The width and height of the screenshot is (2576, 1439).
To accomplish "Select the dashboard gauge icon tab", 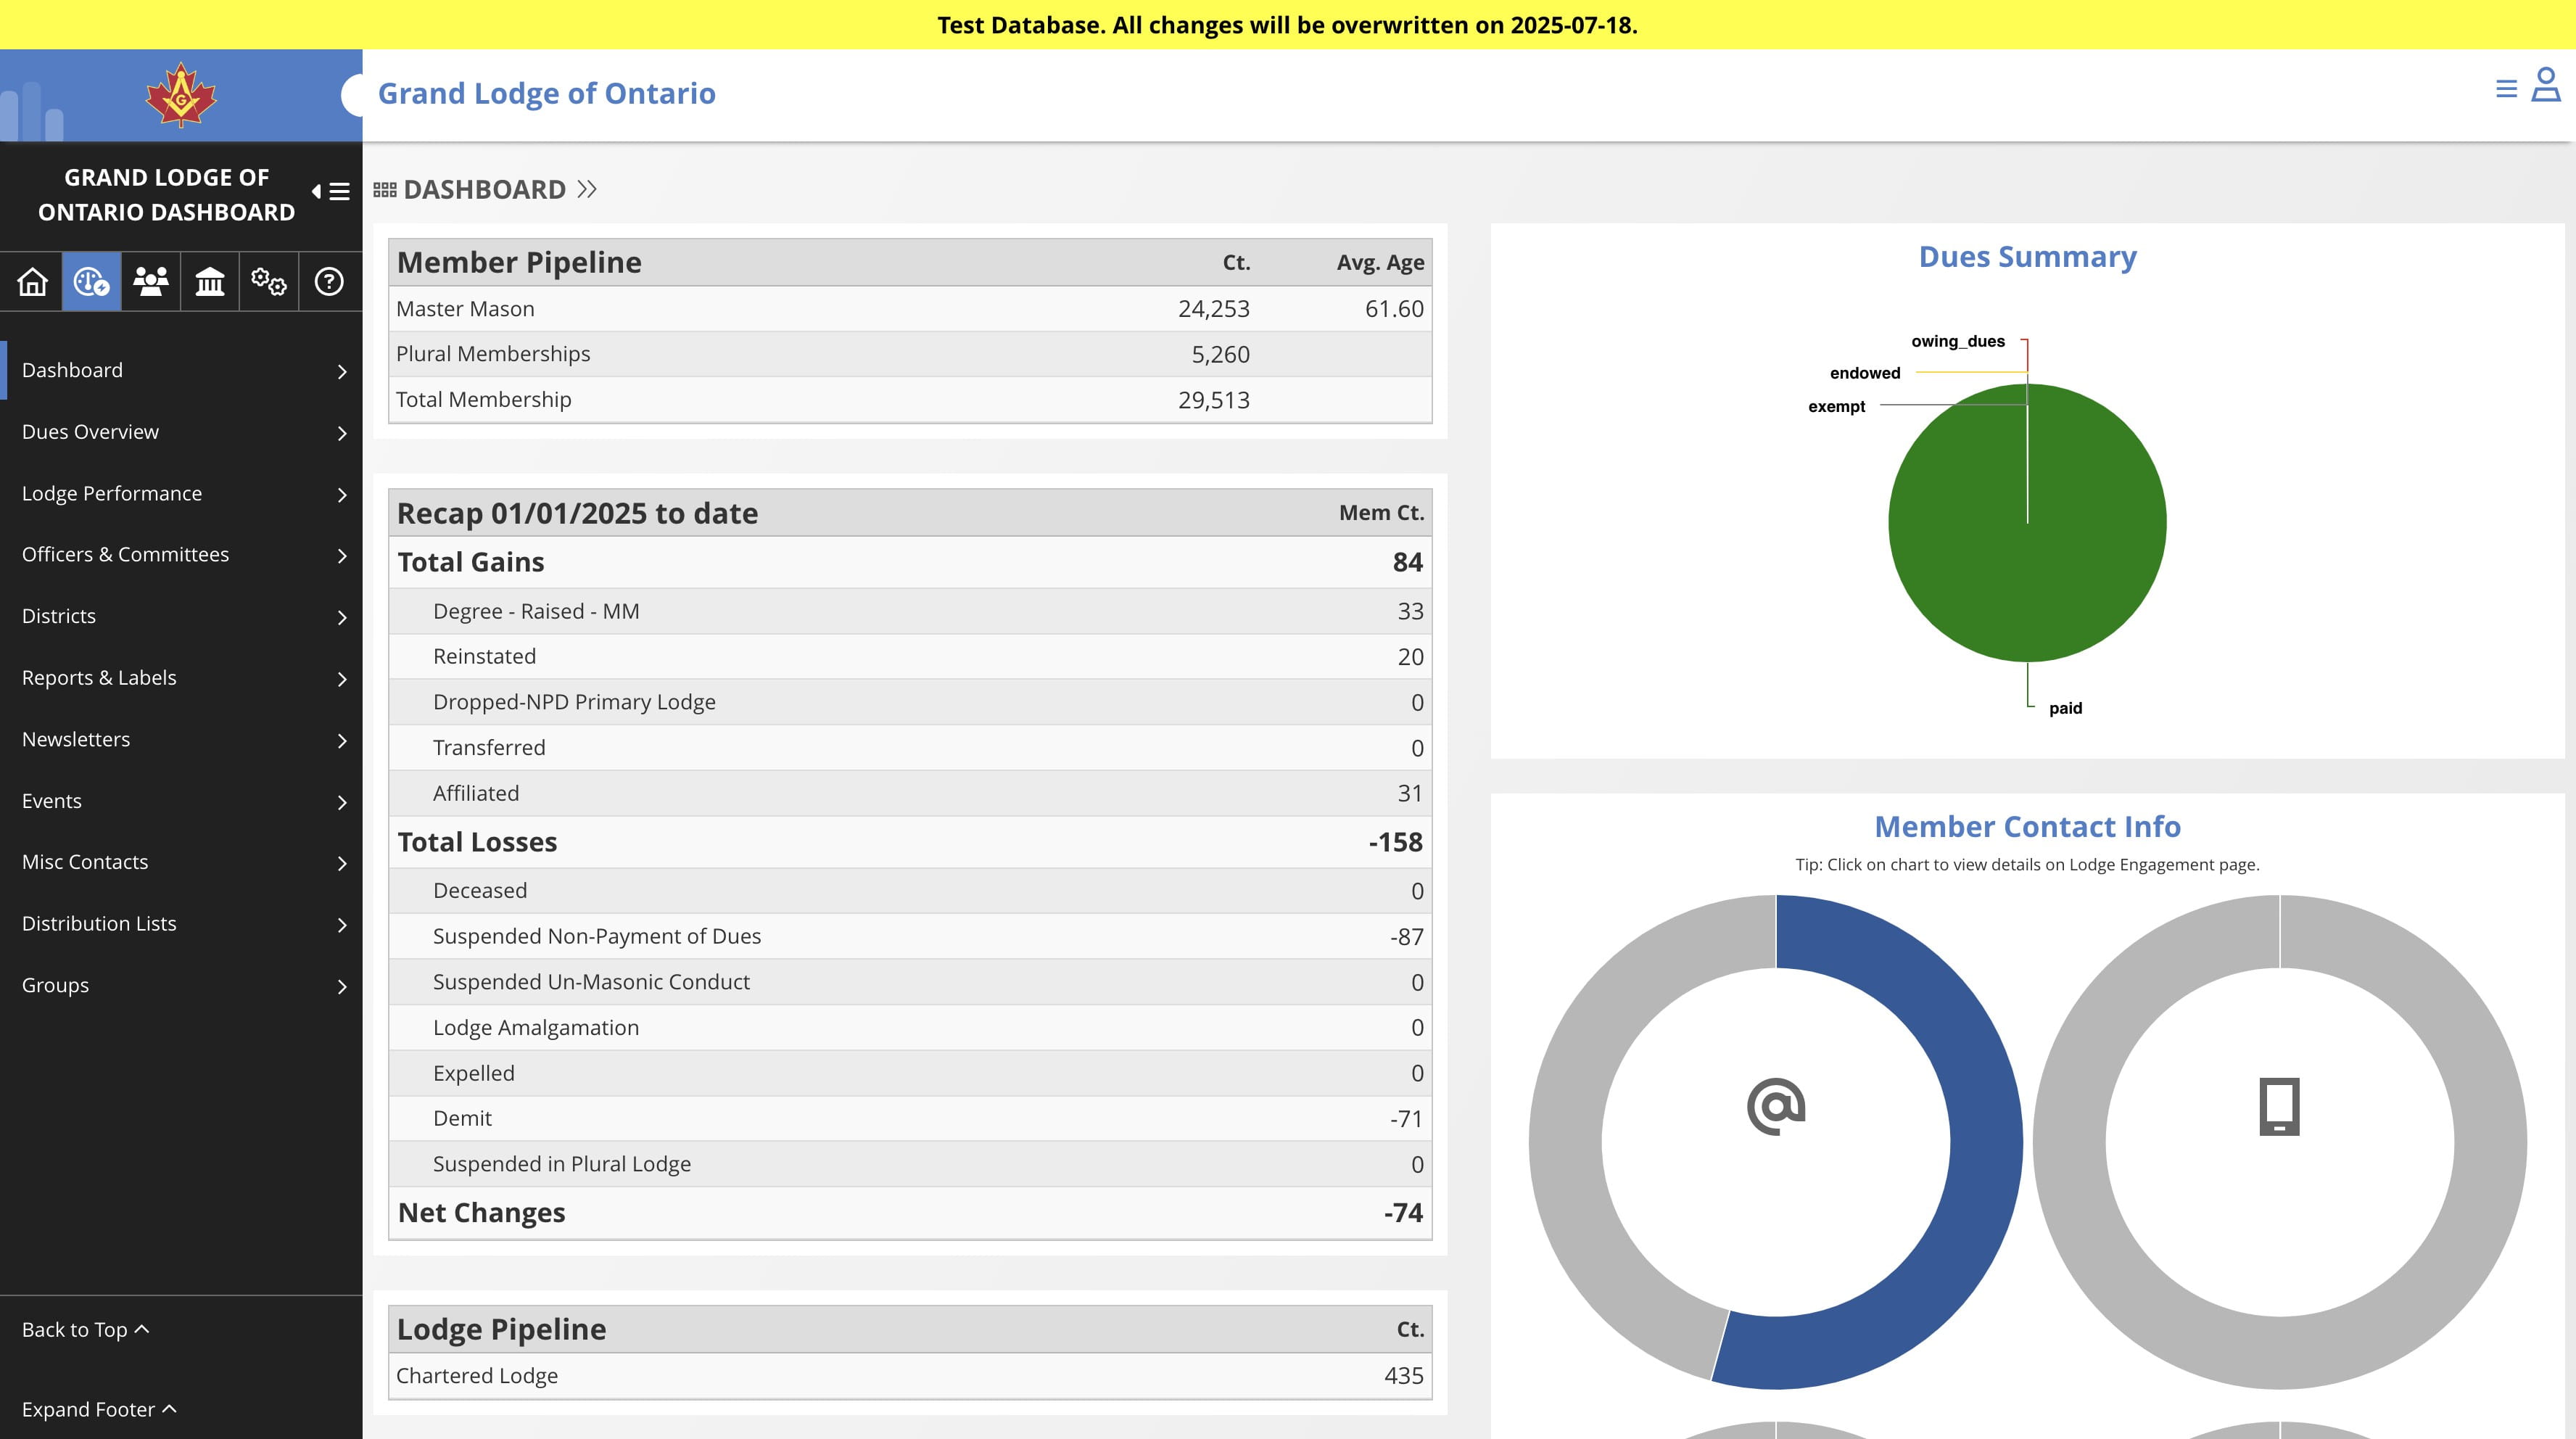I will click(91, 282).
